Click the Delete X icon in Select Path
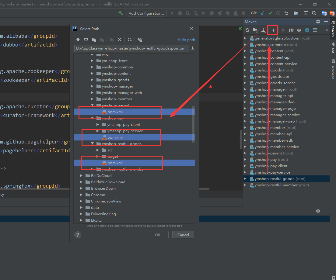The height and width of the screenshot is (280, 336). coord(120,40)
